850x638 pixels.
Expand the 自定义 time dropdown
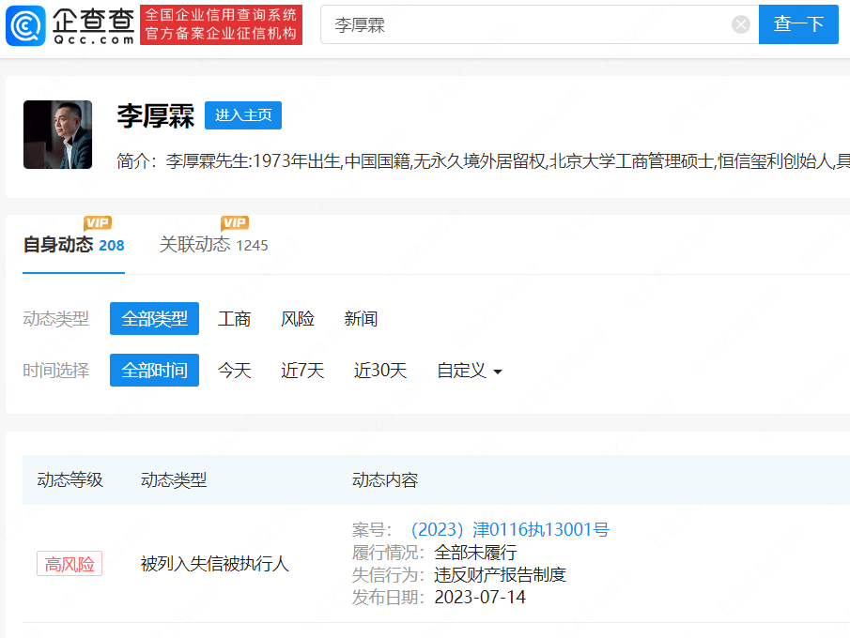pos(470,371)
